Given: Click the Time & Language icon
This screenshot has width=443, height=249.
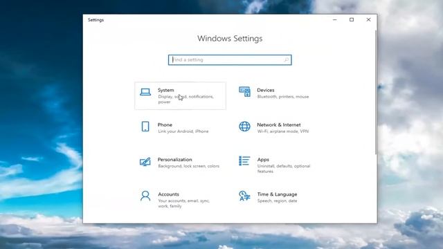Looking at the screenshot, I should (244, 196).
